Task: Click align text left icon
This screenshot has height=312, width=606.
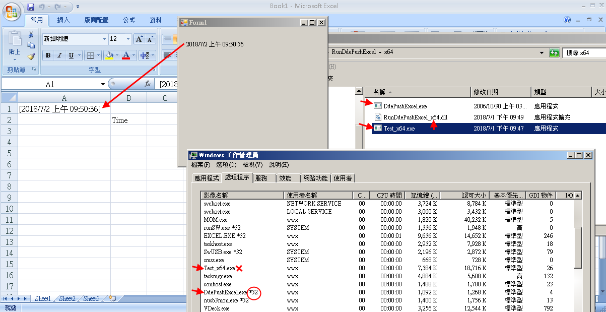Action: (167, 55)
